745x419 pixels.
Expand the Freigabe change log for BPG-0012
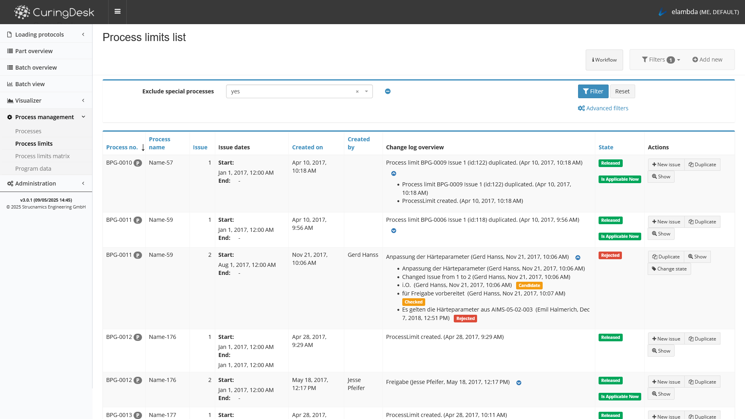coord(519,383)
